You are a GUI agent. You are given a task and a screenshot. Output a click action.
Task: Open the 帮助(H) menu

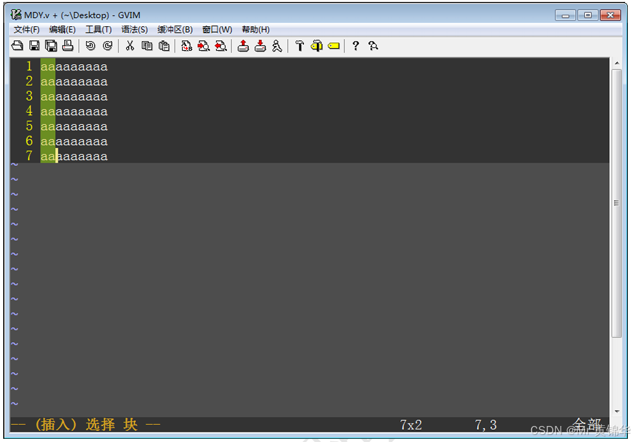click(x=255, y=29)
